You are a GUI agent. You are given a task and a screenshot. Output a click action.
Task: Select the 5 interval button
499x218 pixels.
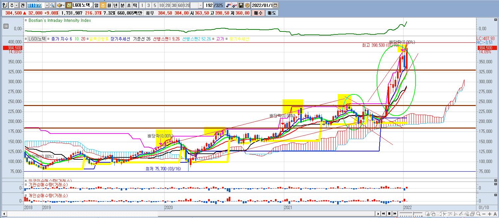point(155,5)
